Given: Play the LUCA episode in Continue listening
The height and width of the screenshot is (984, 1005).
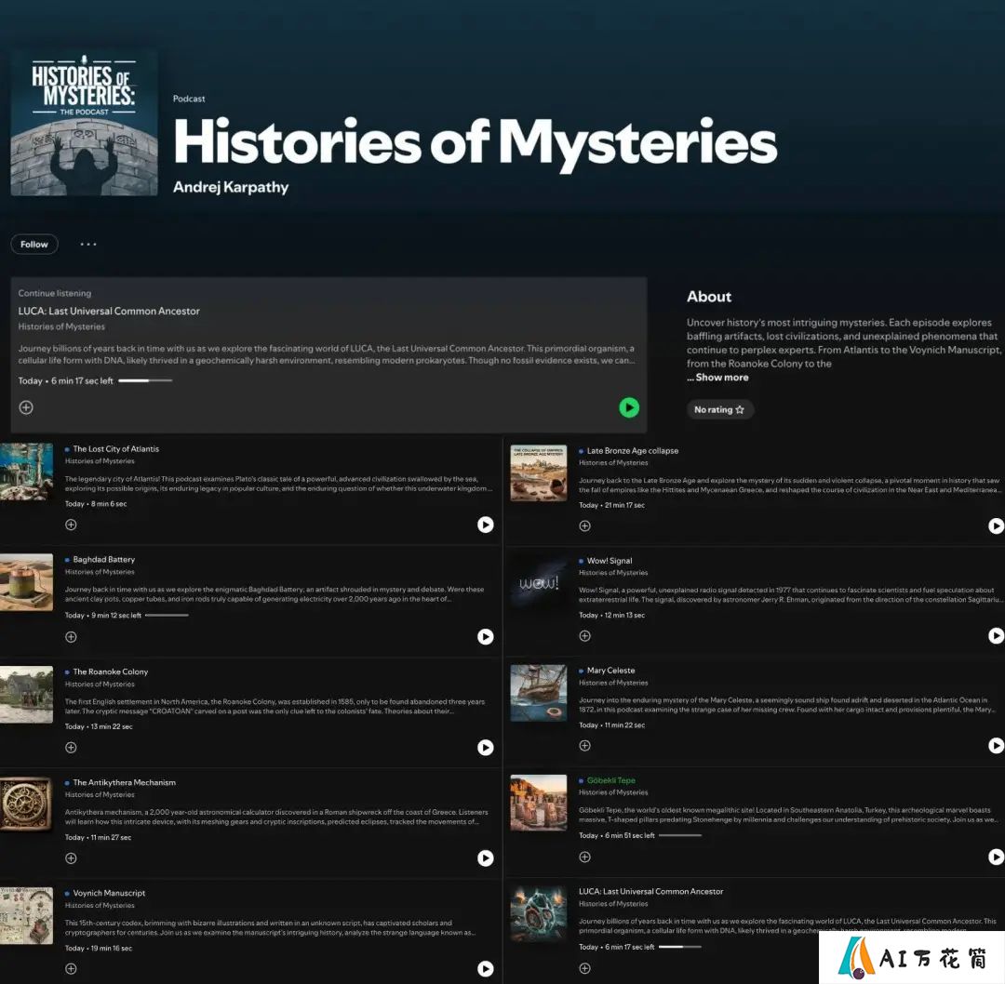Looking at the screenshot, I should coord(629,407).
